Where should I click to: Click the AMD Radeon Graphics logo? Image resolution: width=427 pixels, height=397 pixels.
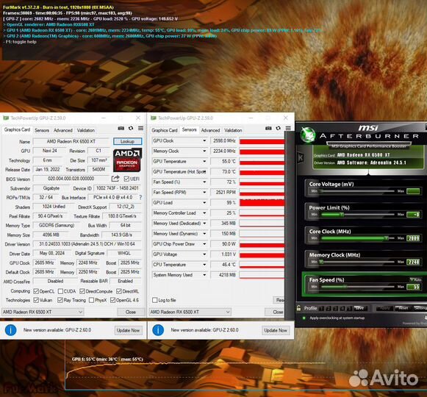tap(127, 160)
